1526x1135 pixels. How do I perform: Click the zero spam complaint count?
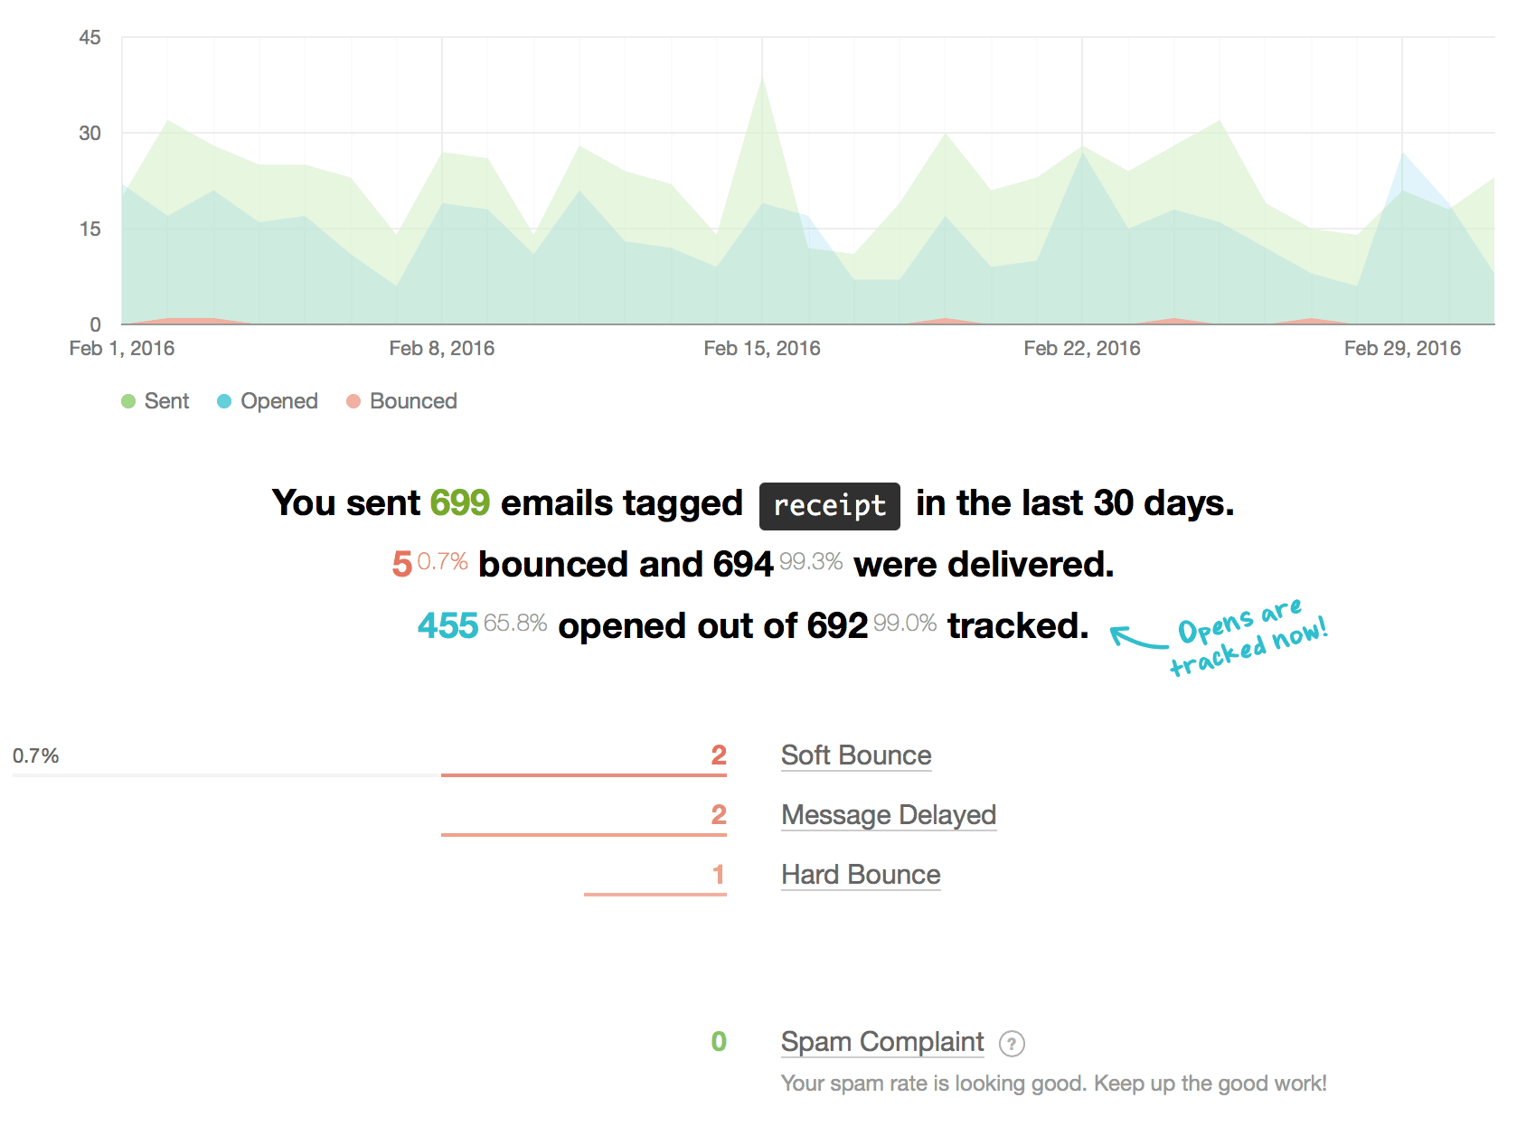tap(719, 1042)
